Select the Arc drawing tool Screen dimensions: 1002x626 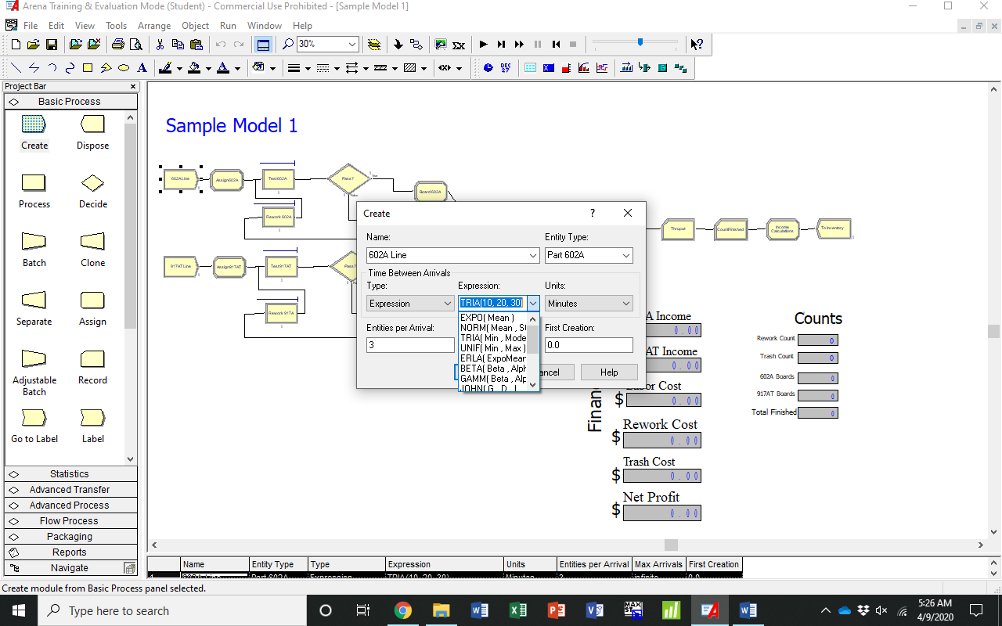52,68
